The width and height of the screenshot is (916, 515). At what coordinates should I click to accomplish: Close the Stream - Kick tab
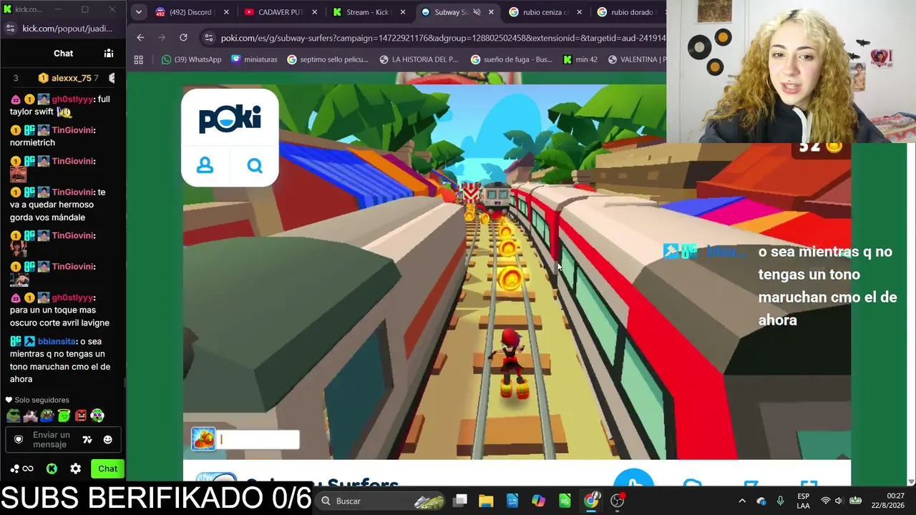(x=402, y=12)
